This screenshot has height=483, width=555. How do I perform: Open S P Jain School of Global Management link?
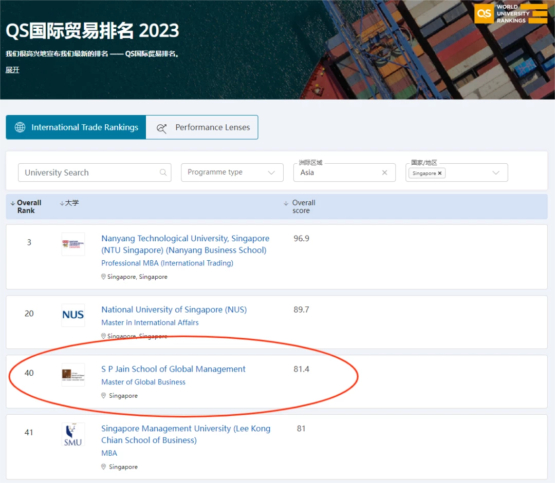point(173,369)
